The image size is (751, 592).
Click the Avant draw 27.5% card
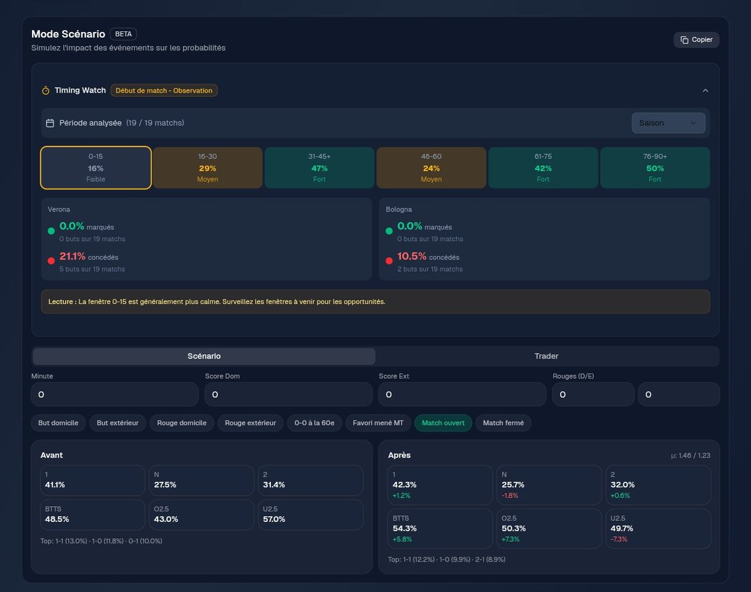[202, 480]
